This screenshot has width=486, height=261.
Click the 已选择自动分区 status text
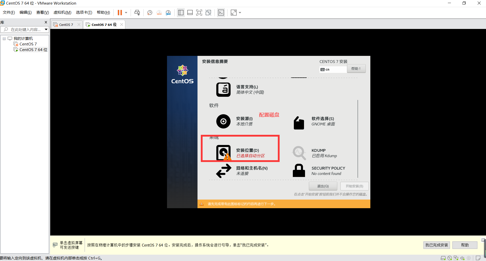pyautogui.click(x=251, y=156)
